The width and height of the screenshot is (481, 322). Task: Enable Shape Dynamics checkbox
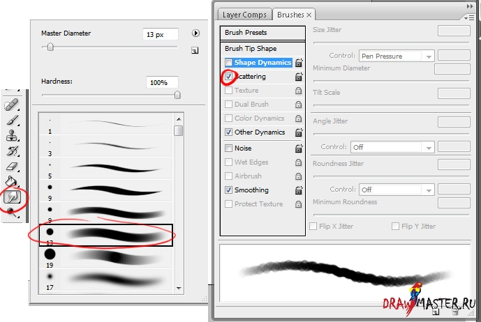click(228, 63)
